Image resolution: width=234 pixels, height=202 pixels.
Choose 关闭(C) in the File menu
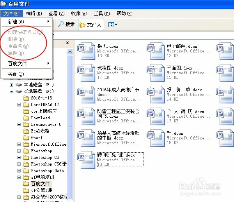tap(27, 74)
